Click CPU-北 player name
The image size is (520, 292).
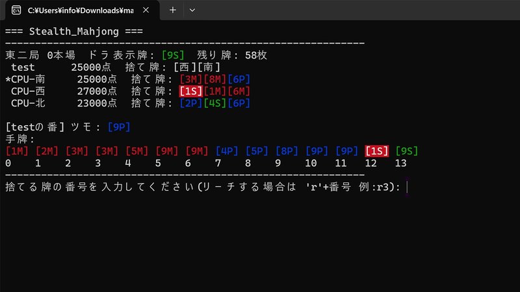(28, 103)
